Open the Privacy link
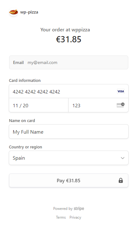Viewport: 138px width, 229px height. click(75, 217)
